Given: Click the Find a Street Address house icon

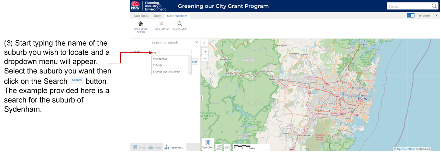Looking at the screenshot, I should (x=141, y=24).
